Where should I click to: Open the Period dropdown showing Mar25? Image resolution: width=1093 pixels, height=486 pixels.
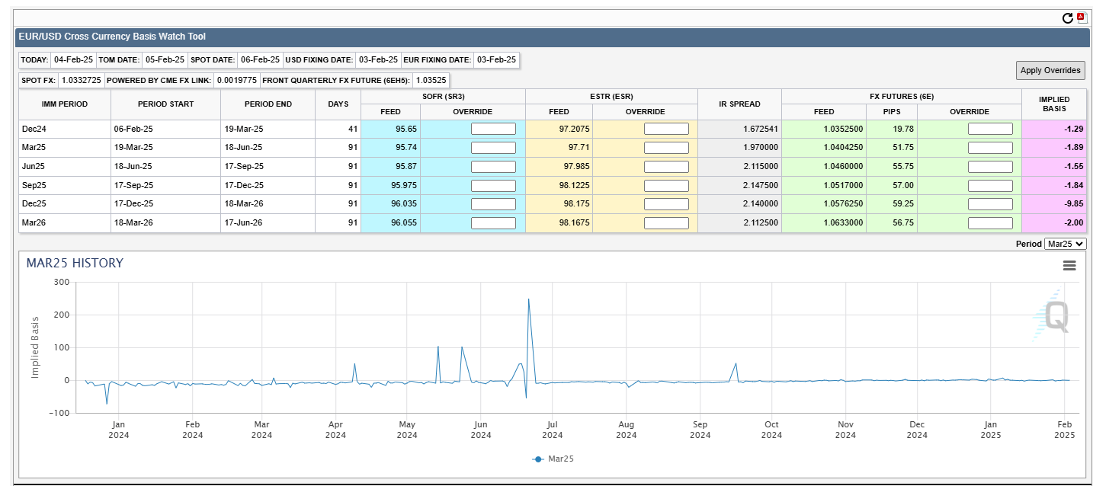[1065, 244]
